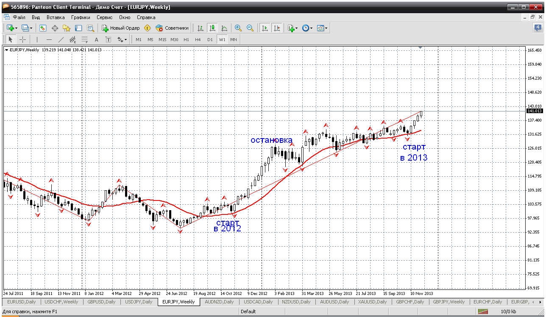Image resolution: width=546 pixels, height=317 pixels.
Task: Zoom in on the chart
Action: click(238, 28)
